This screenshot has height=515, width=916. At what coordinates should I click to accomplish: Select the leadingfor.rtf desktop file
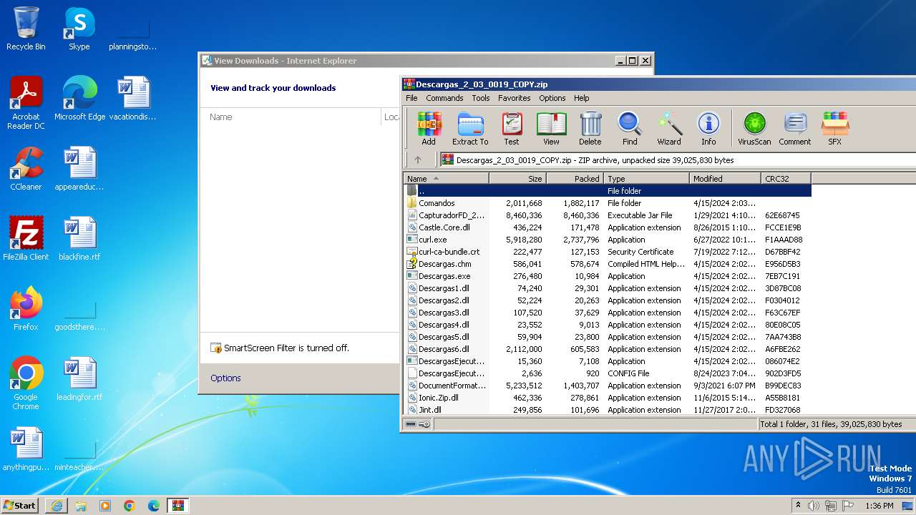pyautogui.click(x=79, y=379)
